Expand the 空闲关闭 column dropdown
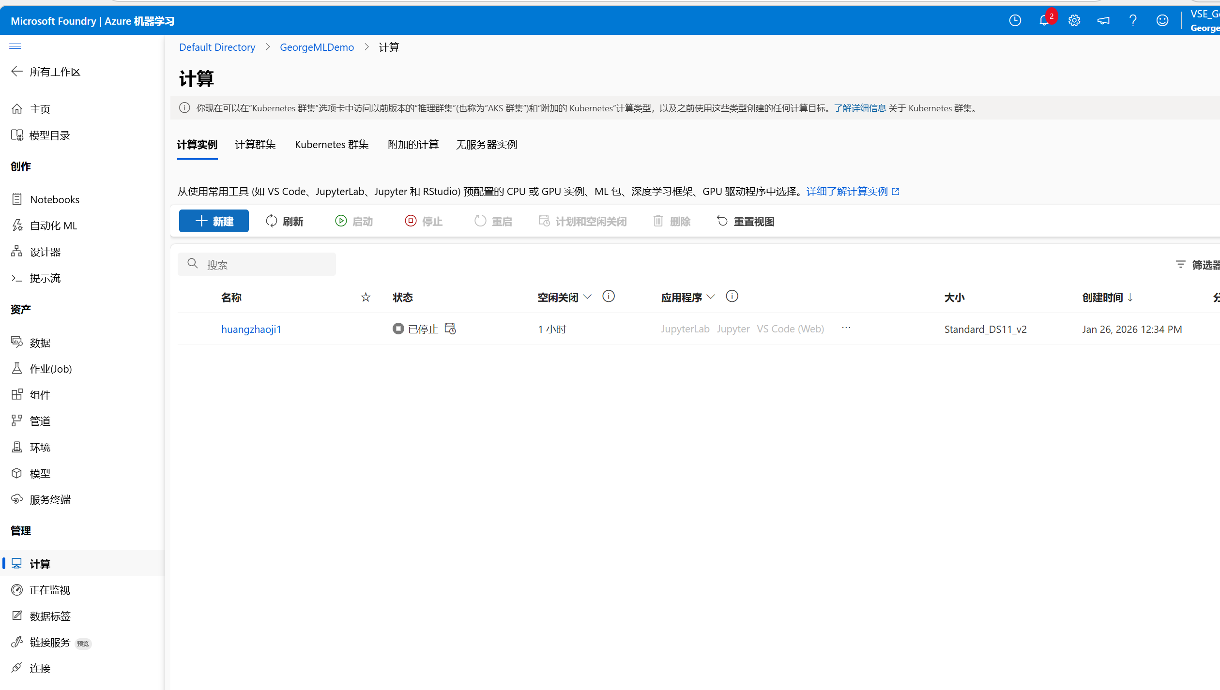 [x=587, y=297]
